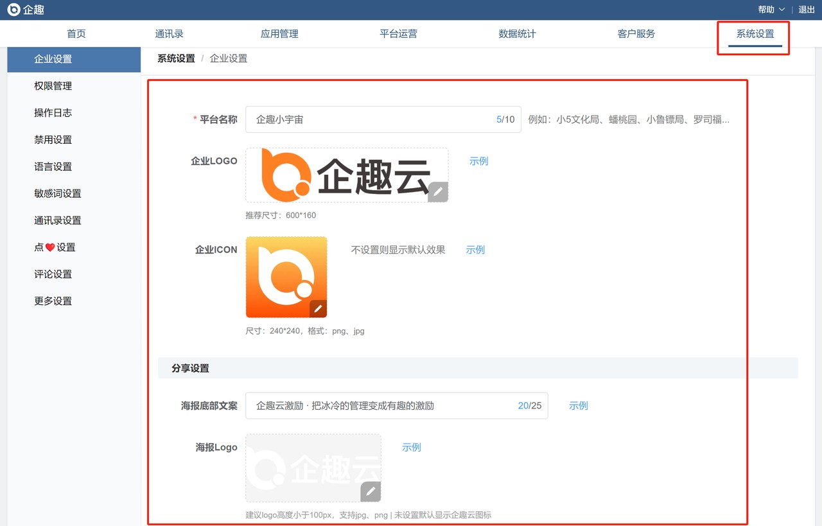Open 数据统计 in the top navigation
The height and width of the screenshot is (526, 822).
pos(517,34)
